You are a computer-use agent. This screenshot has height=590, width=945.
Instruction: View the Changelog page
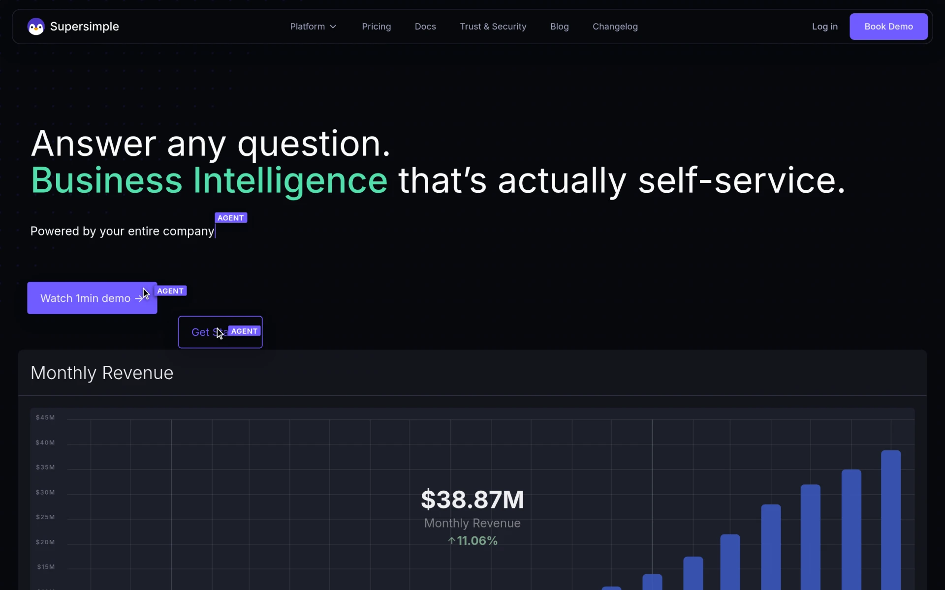(615, 27)
